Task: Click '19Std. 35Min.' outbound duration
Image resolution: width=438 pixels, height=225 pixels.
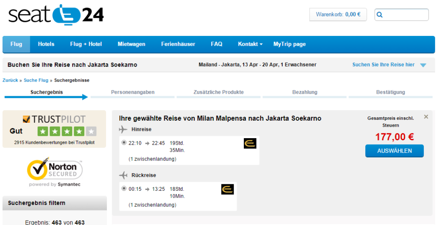Action: [177, 147]
